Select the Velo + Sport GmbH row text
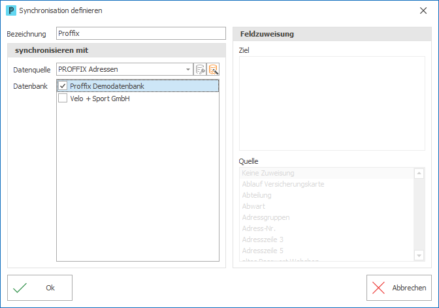The image size is (439, 308). [x=100, y=99]
